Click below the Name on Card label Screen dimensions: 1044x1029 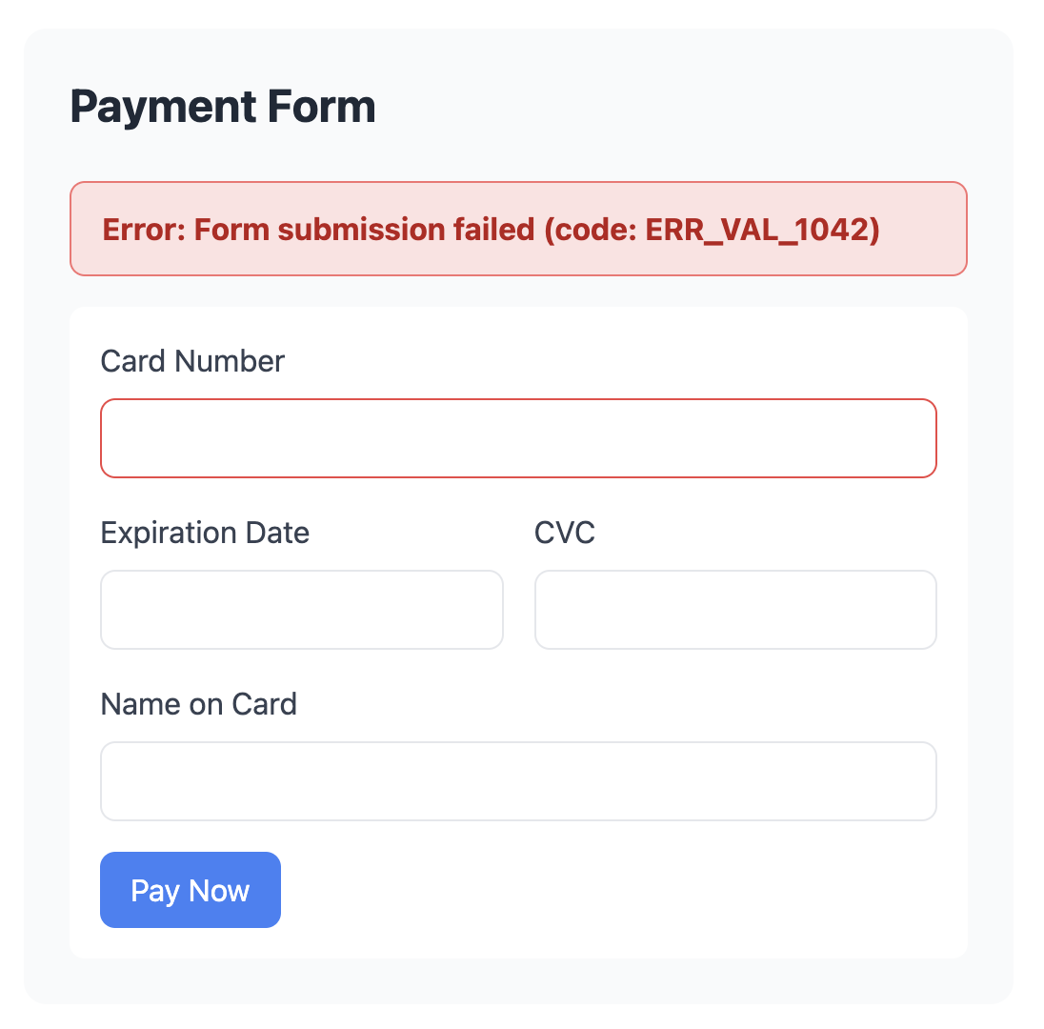[518, 779]
